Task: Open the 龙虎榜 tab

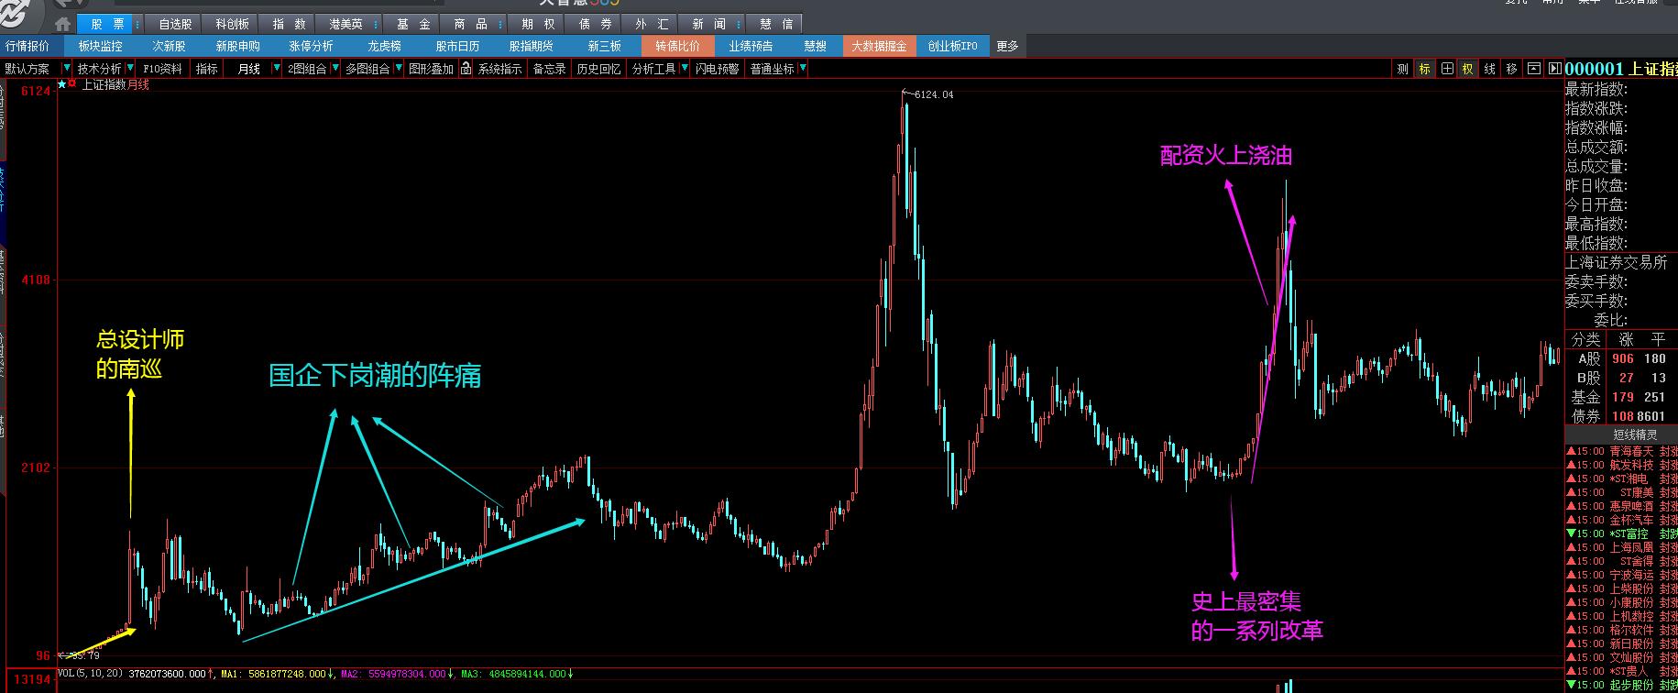Action: 384,46
